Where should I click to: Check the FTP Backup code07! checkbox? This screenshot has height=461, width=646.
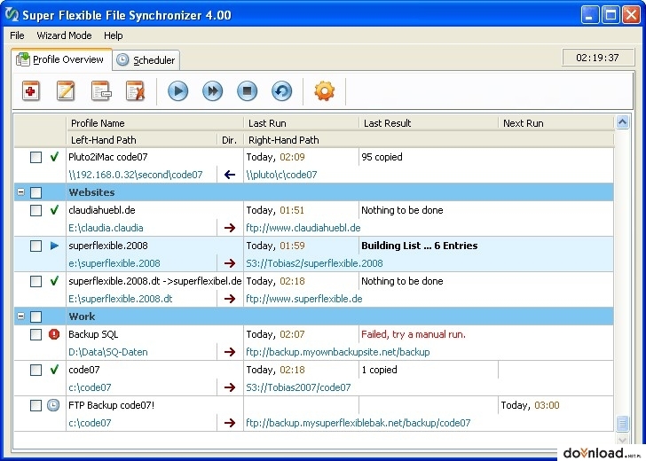(35, 405)
